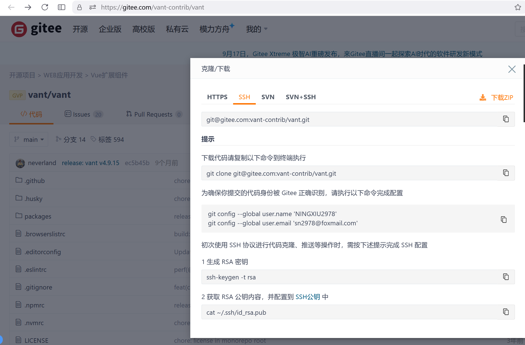The image size is (525, 345).
Task: Download the repository as ZIP
Action: click(496, 98)
